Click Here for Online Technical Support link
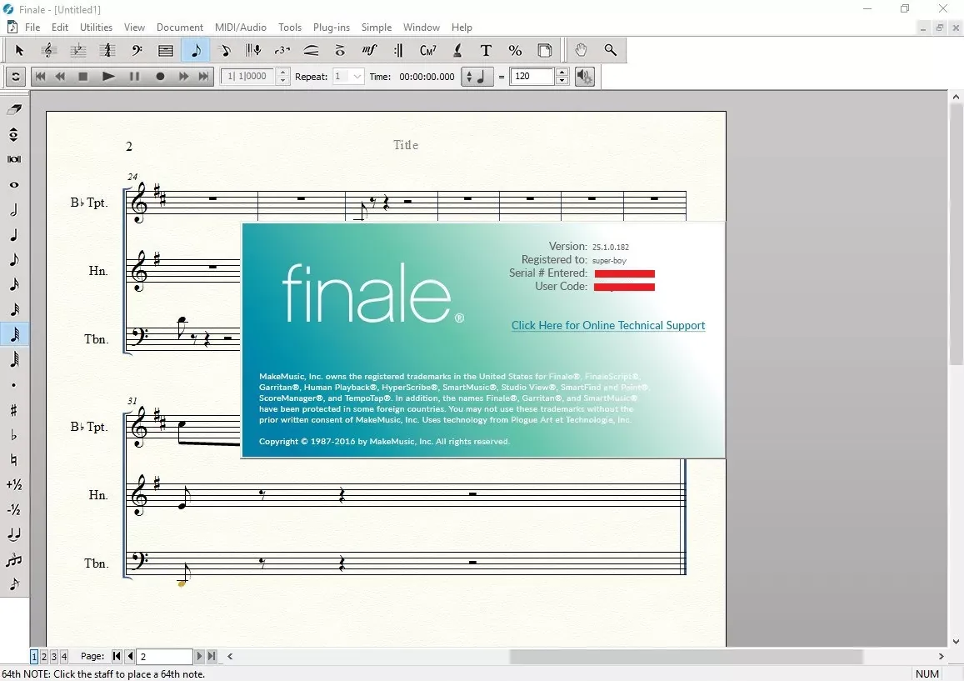The height and width of the screenshot is (681, 964). pos(608,325)
